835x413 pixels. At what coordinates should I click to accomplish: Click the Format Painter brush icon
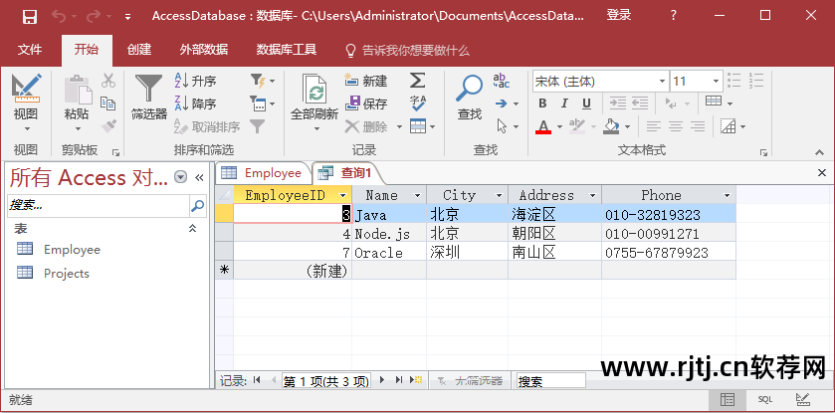(x=108, y=126)
